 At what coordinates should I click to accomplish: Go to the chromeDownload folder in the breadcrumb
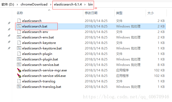pyautogui.click(x=34, y=4)
